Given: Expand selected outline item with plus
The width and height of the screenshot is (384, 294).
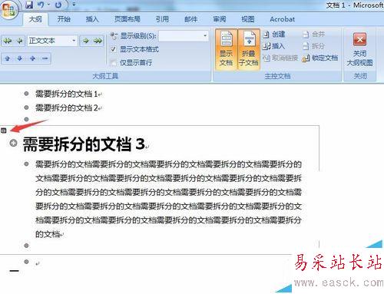Looking at the screenshot, I should (32, 58).
